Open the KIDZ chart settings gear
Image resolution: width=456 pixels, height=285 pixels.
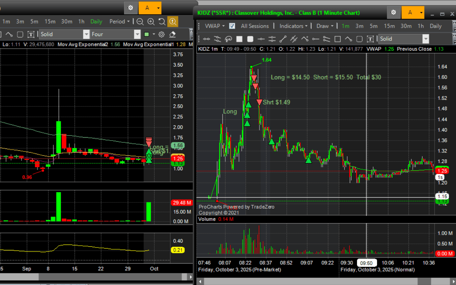(393, 13)
